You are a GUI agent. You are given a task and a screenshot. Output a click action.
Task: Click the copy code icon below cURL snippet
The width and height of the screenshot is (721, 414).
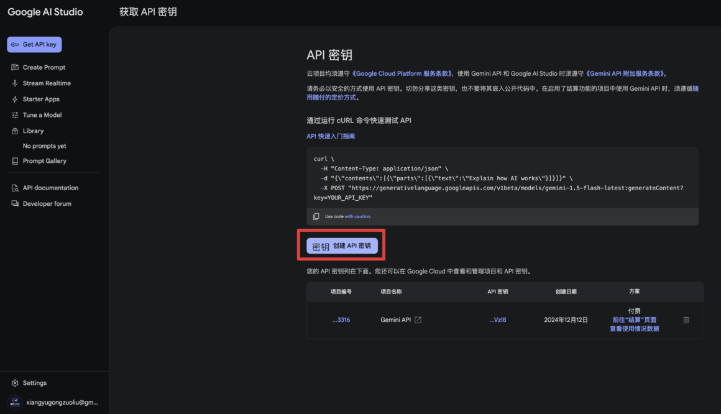point(316,216)
